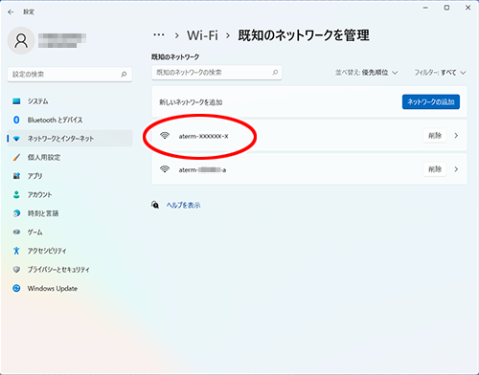Viewport: 479px width, 375px height.
Task: Click the アカウント person icon
Action: click(16, 194)
